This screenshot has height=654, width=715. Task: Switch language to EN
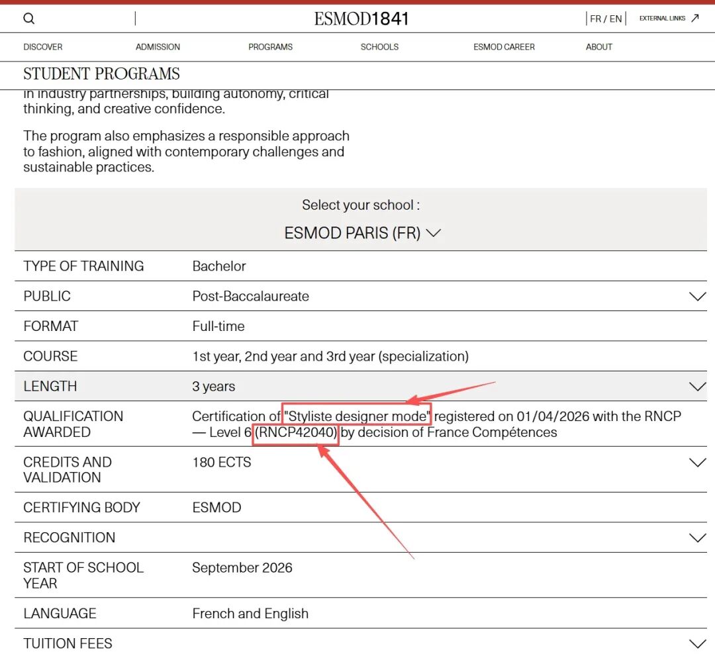(616, 19)
